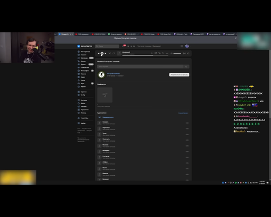Click the volume speaker icon in player
The height and width of the screenshot is (217, 271).
pyautogui.click(x=171, y=53)
